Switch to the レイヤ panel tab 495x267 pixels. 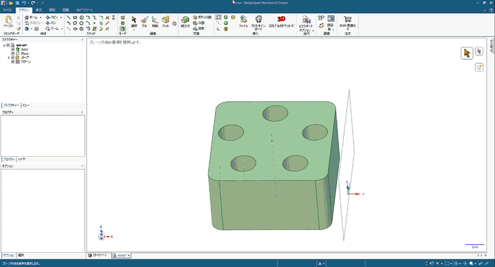pyautogui.click(x=21, y=159)
